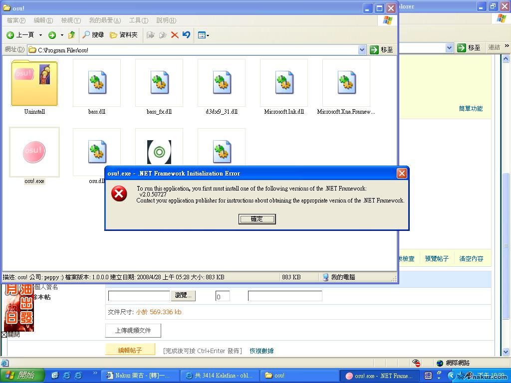511x383 pixels.
Task: Select the Microsoft.Ink.dll file icon
Action: pyautogui.click(x=284, y=83)
